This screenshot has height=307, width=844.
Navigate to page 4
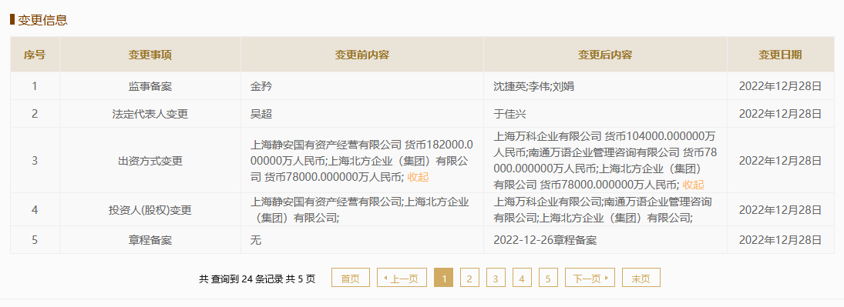coord(522,278)
